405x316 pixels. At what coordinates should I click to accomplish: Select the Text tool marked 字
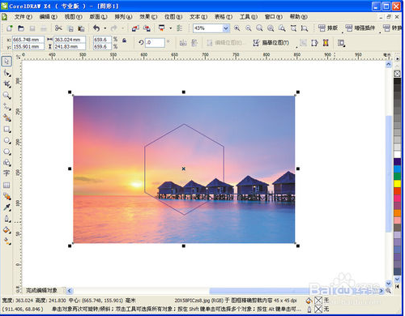6,173
